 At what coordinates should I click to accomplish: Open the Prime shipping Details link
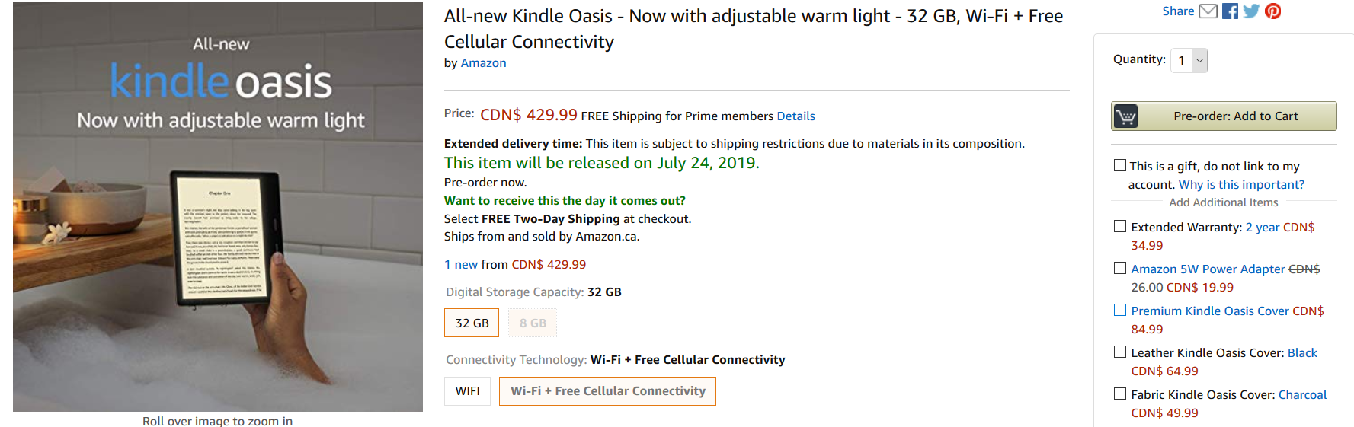point(795,116)
